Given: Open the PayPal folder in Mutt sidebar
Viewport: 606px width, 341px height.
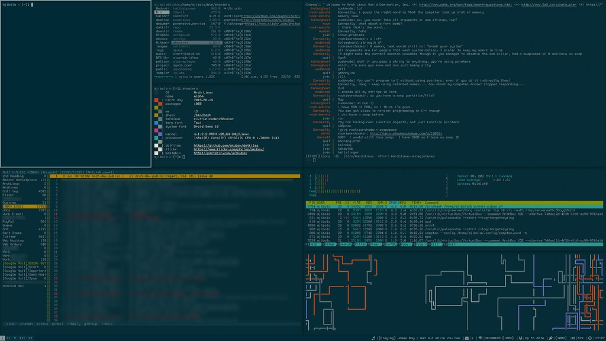Looking at the screenshot, I should click(x=24, y=221).
